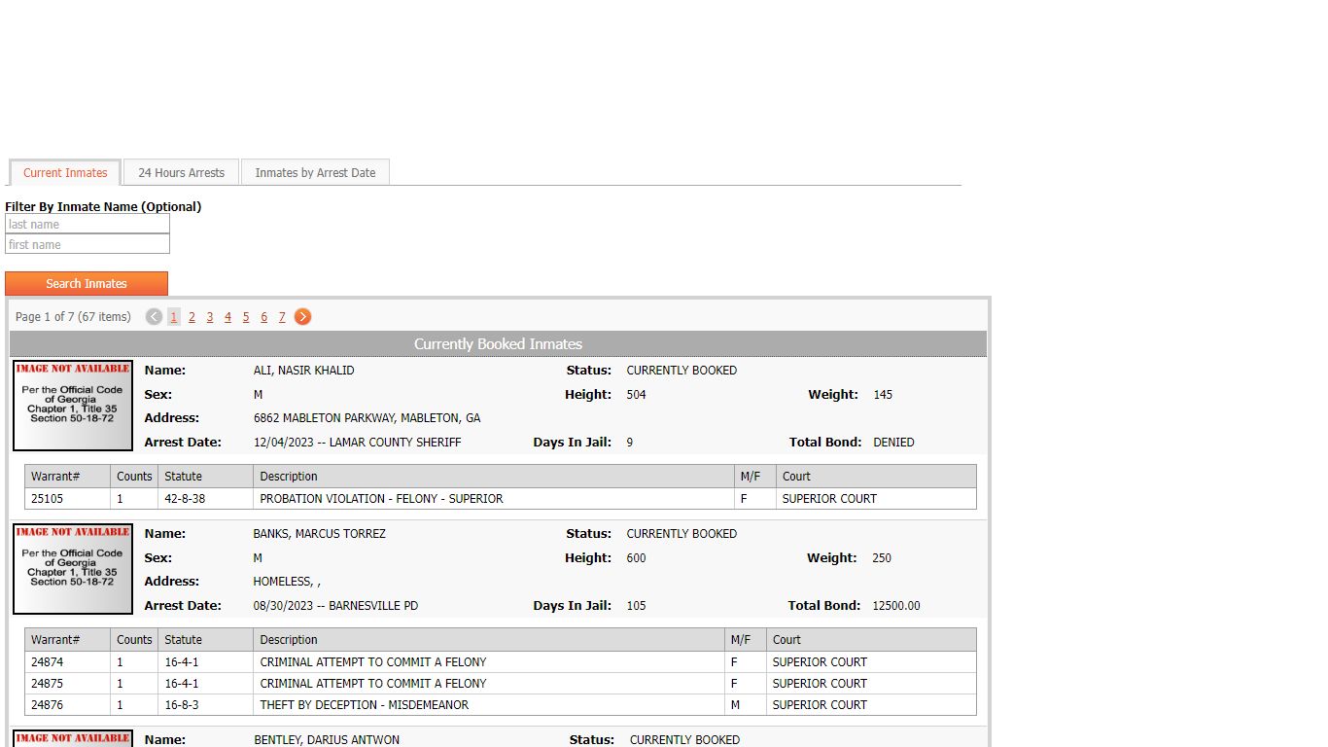Click warrant number 24875
This screenshot has width=1328, height=747.
click(x=47, y=684)
